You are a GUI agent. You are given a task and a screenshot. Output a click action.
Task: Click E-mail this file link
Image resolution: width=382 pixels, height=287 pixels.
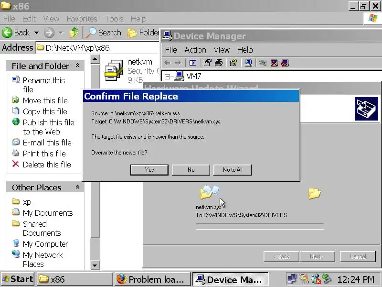[47, 143]
